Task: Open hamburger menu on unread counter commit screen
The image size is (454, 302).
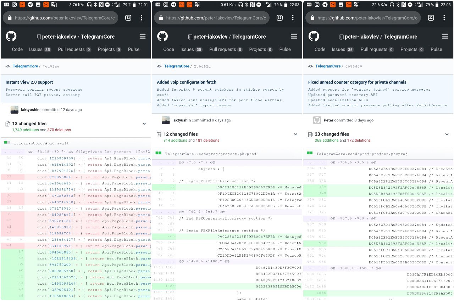Action: 445,36
